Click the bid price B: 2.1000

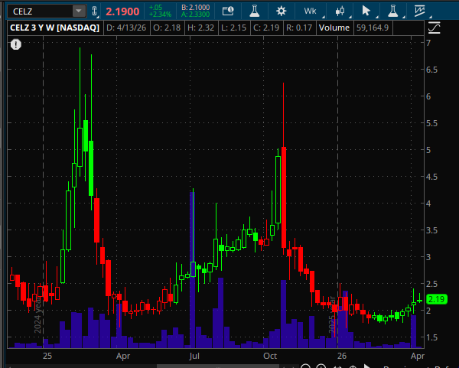tap(195, 8)
